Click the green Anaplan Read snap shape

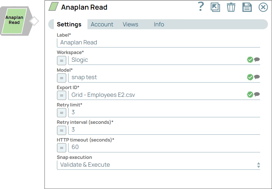point(14,21)
